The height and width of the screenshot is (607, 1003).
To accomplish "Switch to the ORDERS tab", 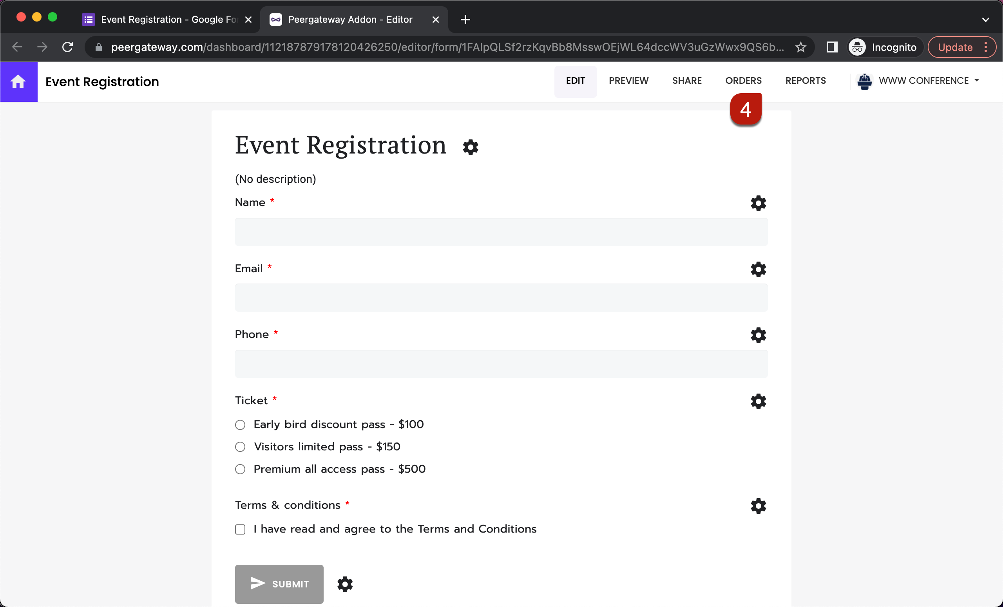I will (743, 81).
